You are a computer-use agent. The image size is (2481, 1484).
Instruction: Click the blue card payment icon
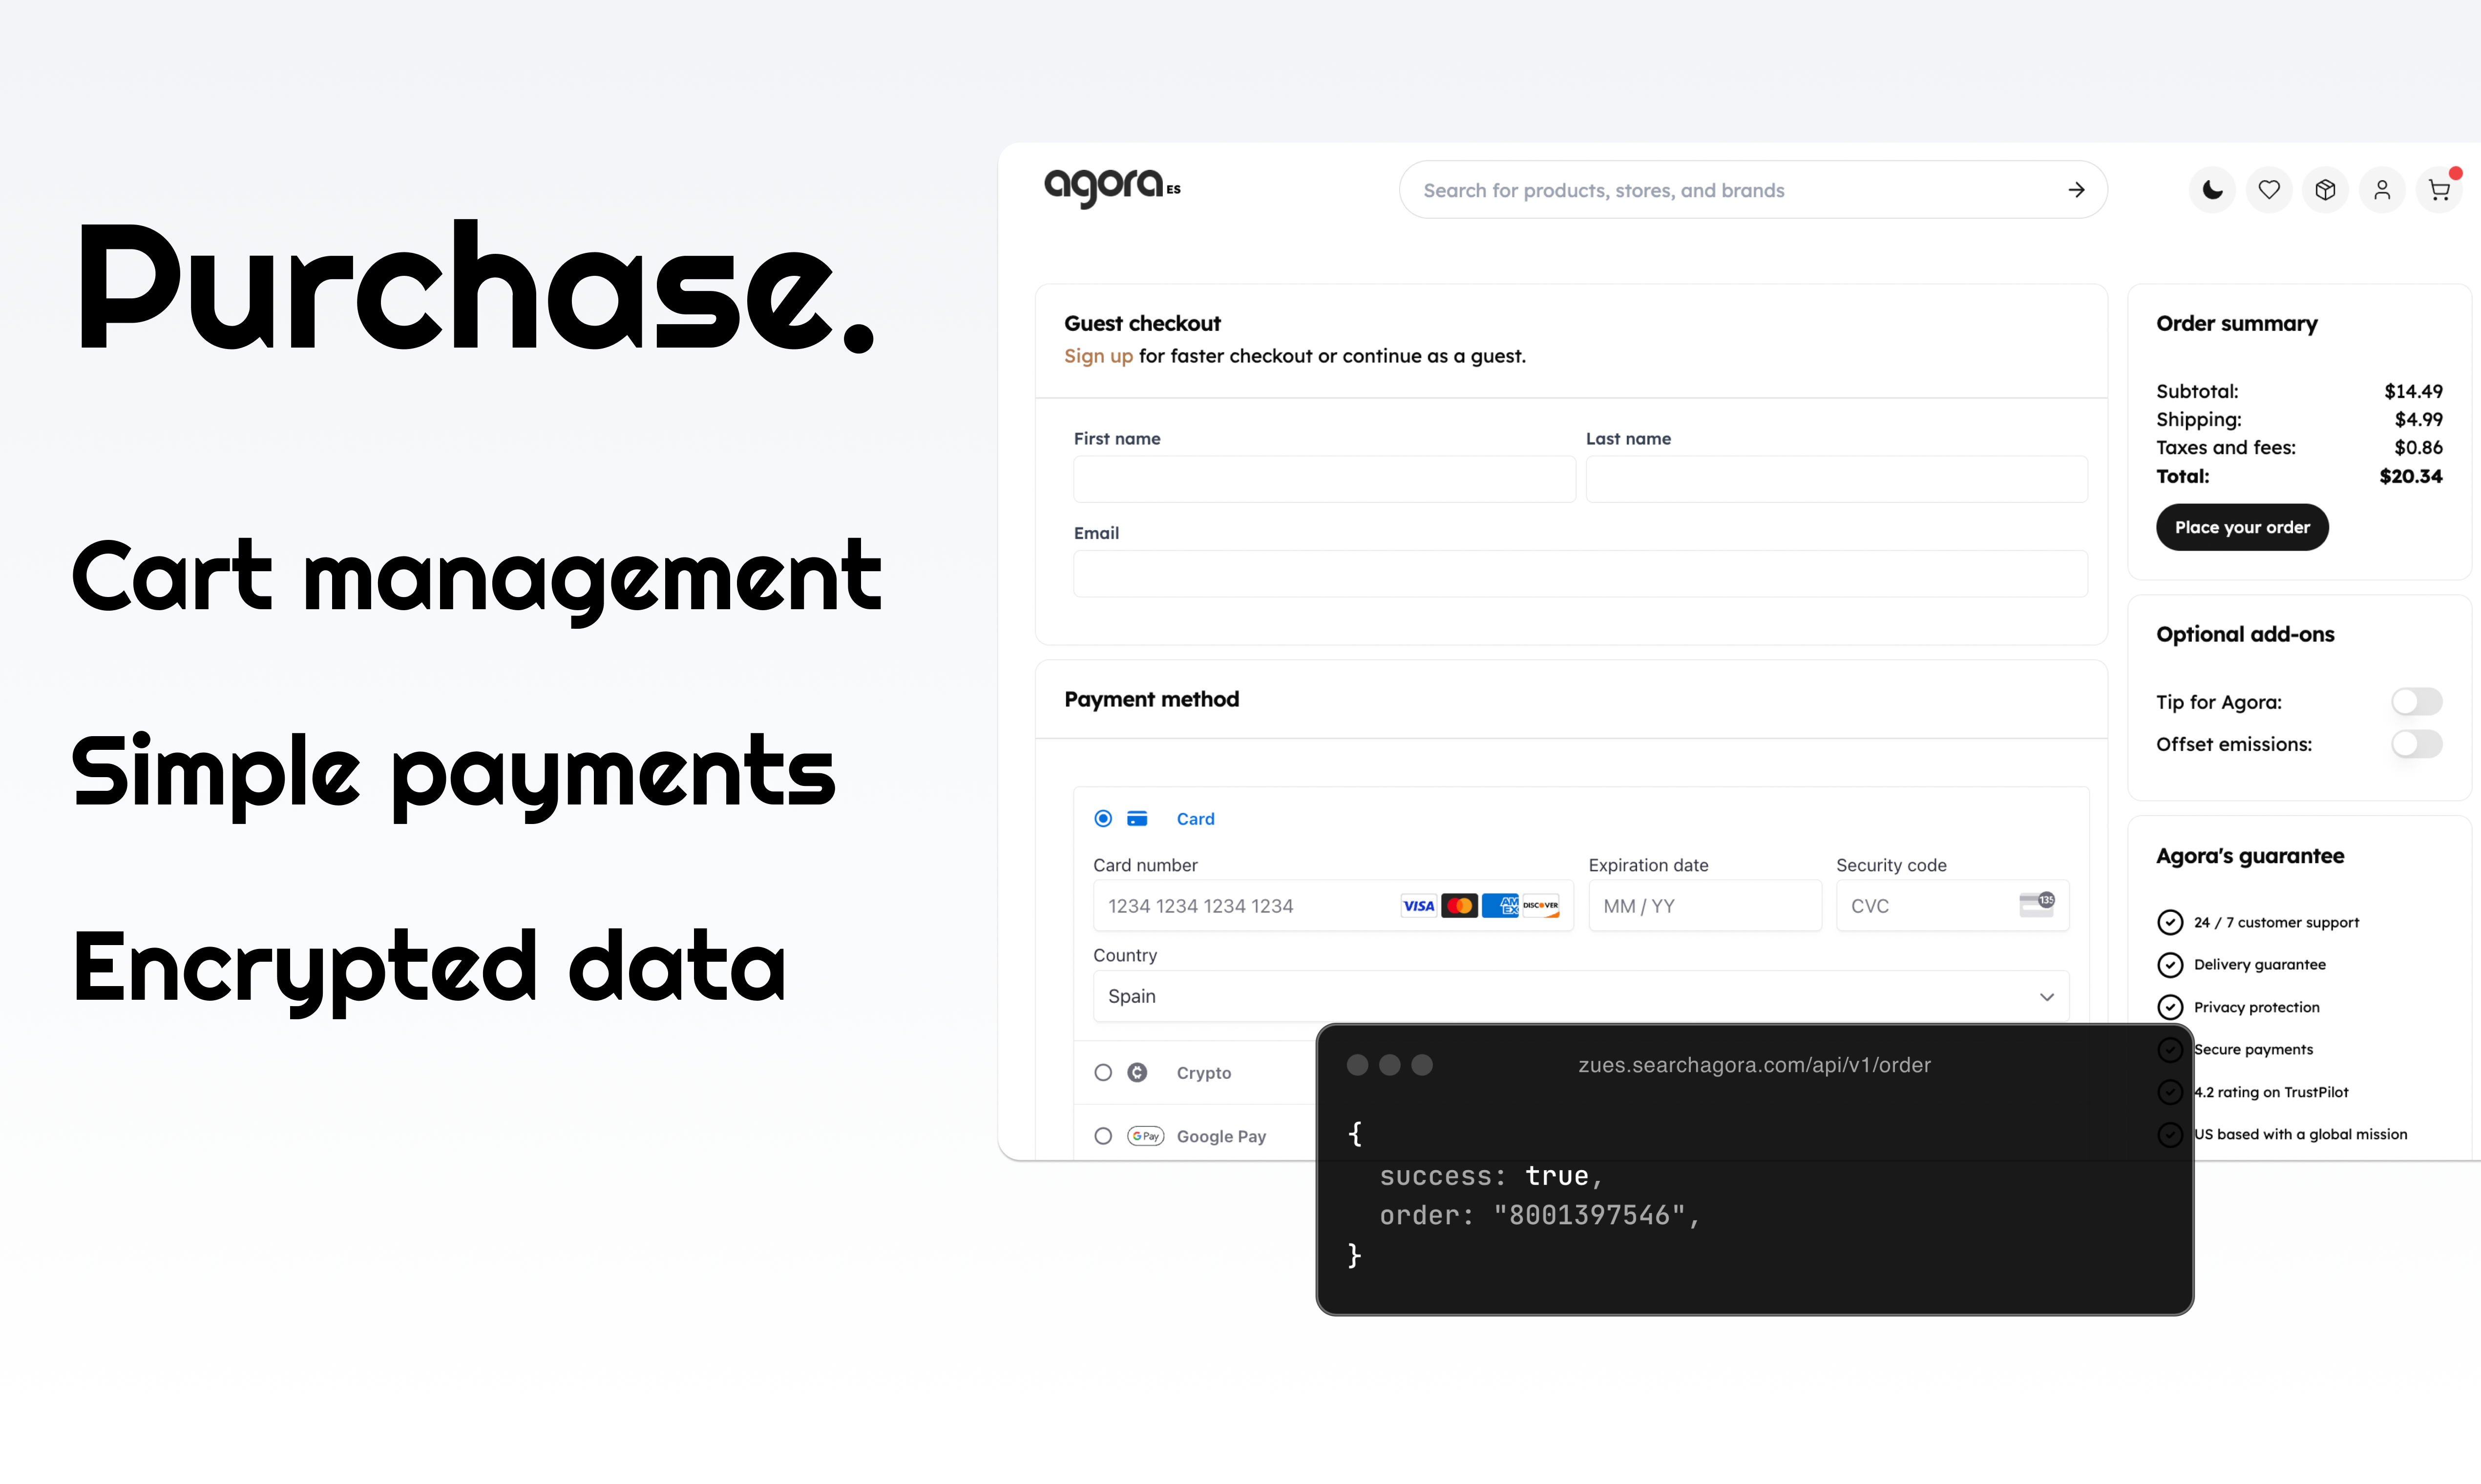[x=1137, y=819]
